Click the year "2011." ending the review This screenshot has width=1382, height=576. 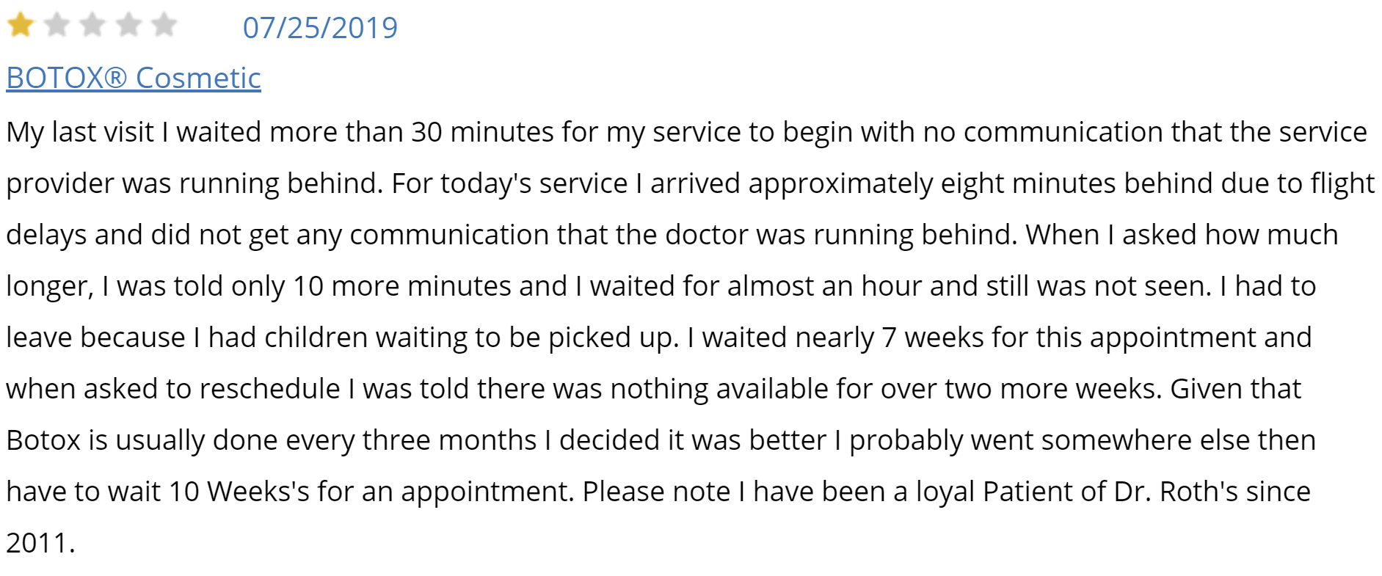pos(40,543)
